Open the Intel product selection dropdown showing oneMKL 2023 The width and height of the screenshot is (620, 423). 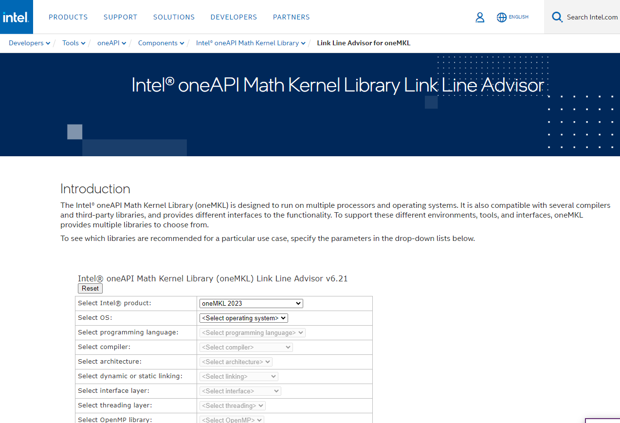tap(251, 303)
